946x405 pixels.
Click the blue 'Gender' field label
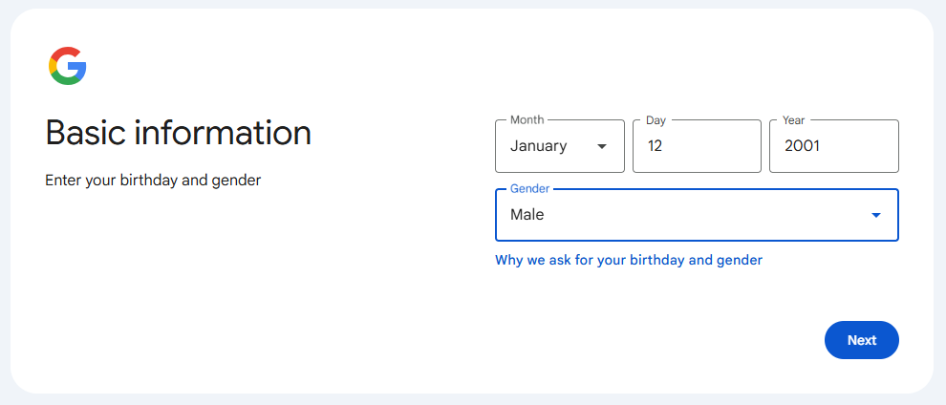point(529,189)
